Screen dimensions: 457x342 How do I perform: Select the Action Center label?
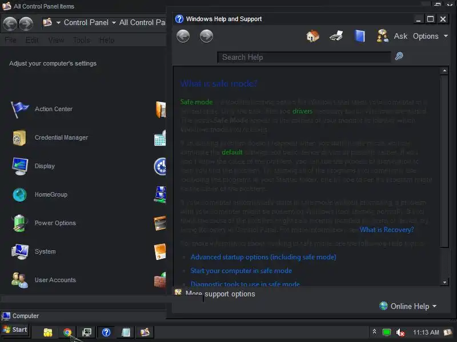click(x=54, y=109)
